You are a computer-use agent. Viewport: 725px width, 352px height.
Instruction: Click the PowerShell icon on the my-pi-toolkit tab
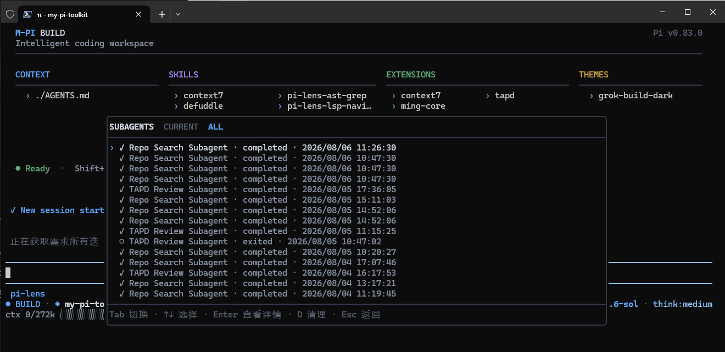click(27, 14)
